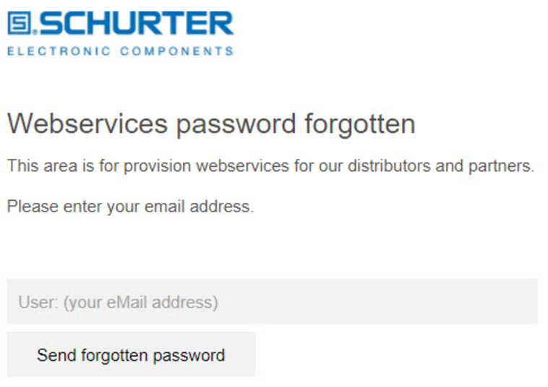The height and width of the screenshot is (387, 548).
Task: Click the word 'Webservices' in the heading
Action: [x=87, y=123]
